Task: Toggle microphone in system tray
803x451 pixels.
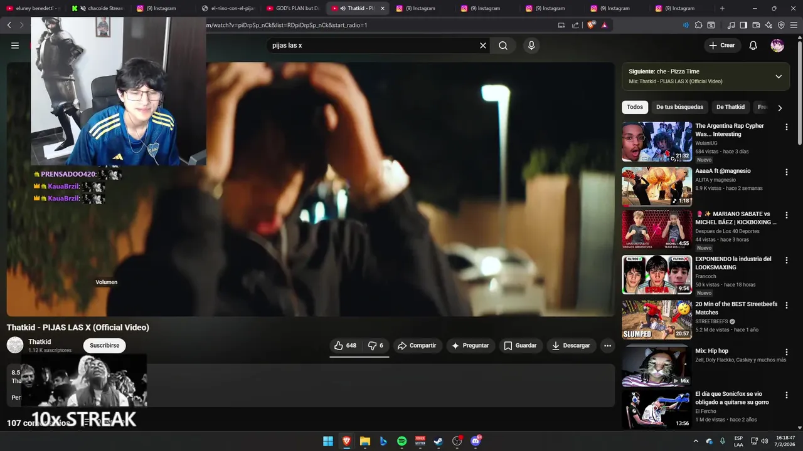Action: click(x=723, y=441)
